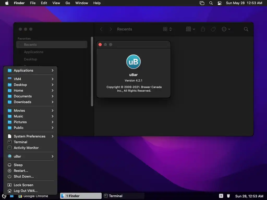267x200 pixels.
Task: Choose Log Out VM4... in menu
Action: (30, 191)
